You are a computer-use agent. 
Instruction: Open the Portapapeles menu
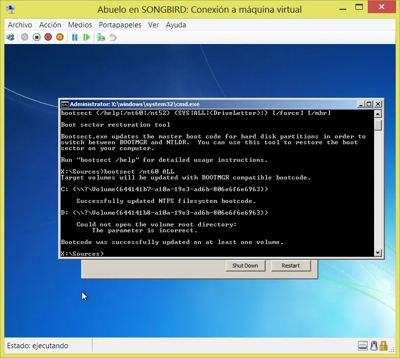point(120,25)
